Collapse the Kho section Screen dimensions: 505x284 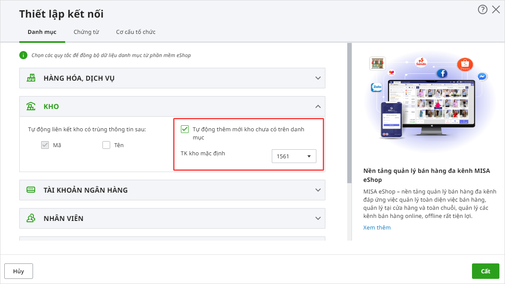click(318, 106)
